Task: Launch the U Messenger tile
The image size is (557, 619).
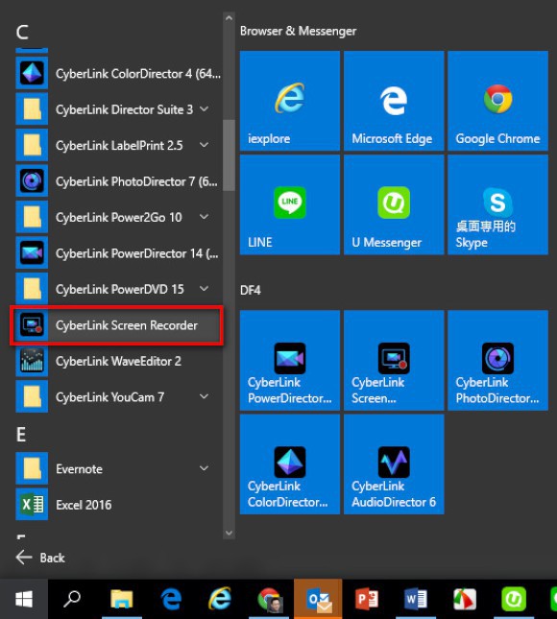Action: [x=394, y=204]
